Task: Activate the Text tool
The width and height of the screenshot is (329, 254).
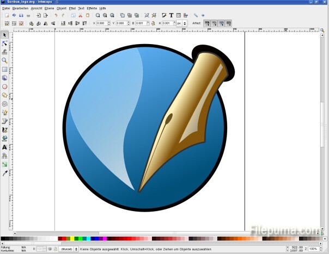Action: click(x=5, y=147)
